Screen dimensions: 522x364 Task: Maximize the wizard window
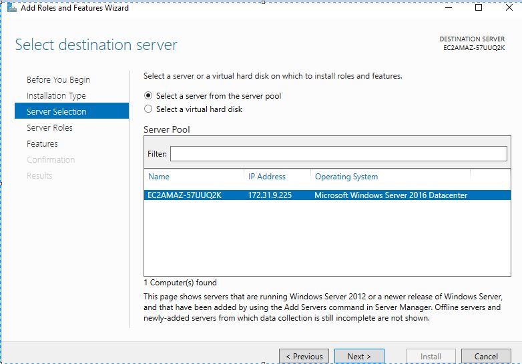[478, 8]
